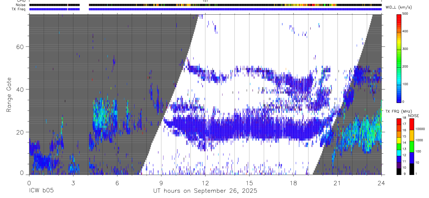This screenshot has height=198, width=429.
Task: Click the '300' tick on WID colorbar
Action: pos(406,49)
